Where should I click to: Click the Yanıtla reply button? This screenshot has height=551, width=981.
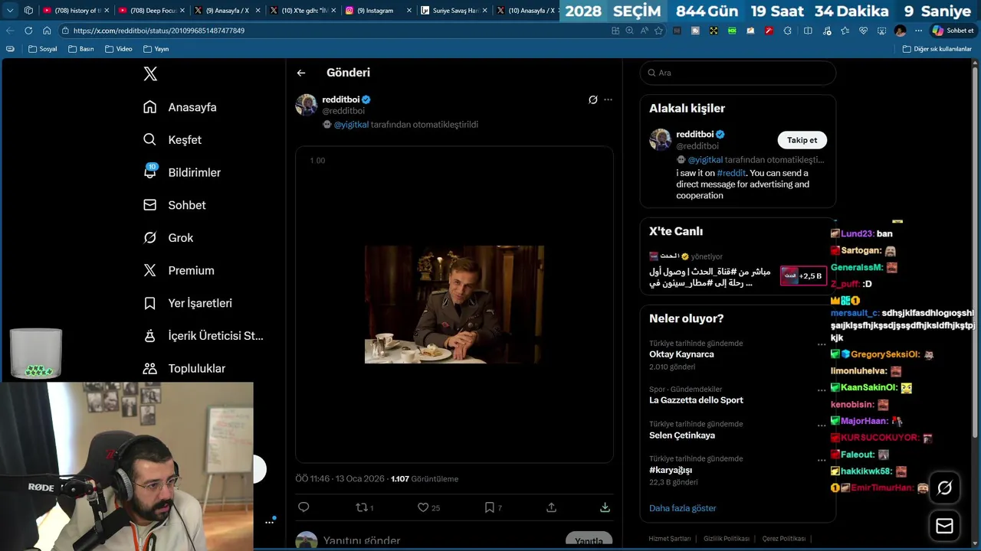click(589, 540)
